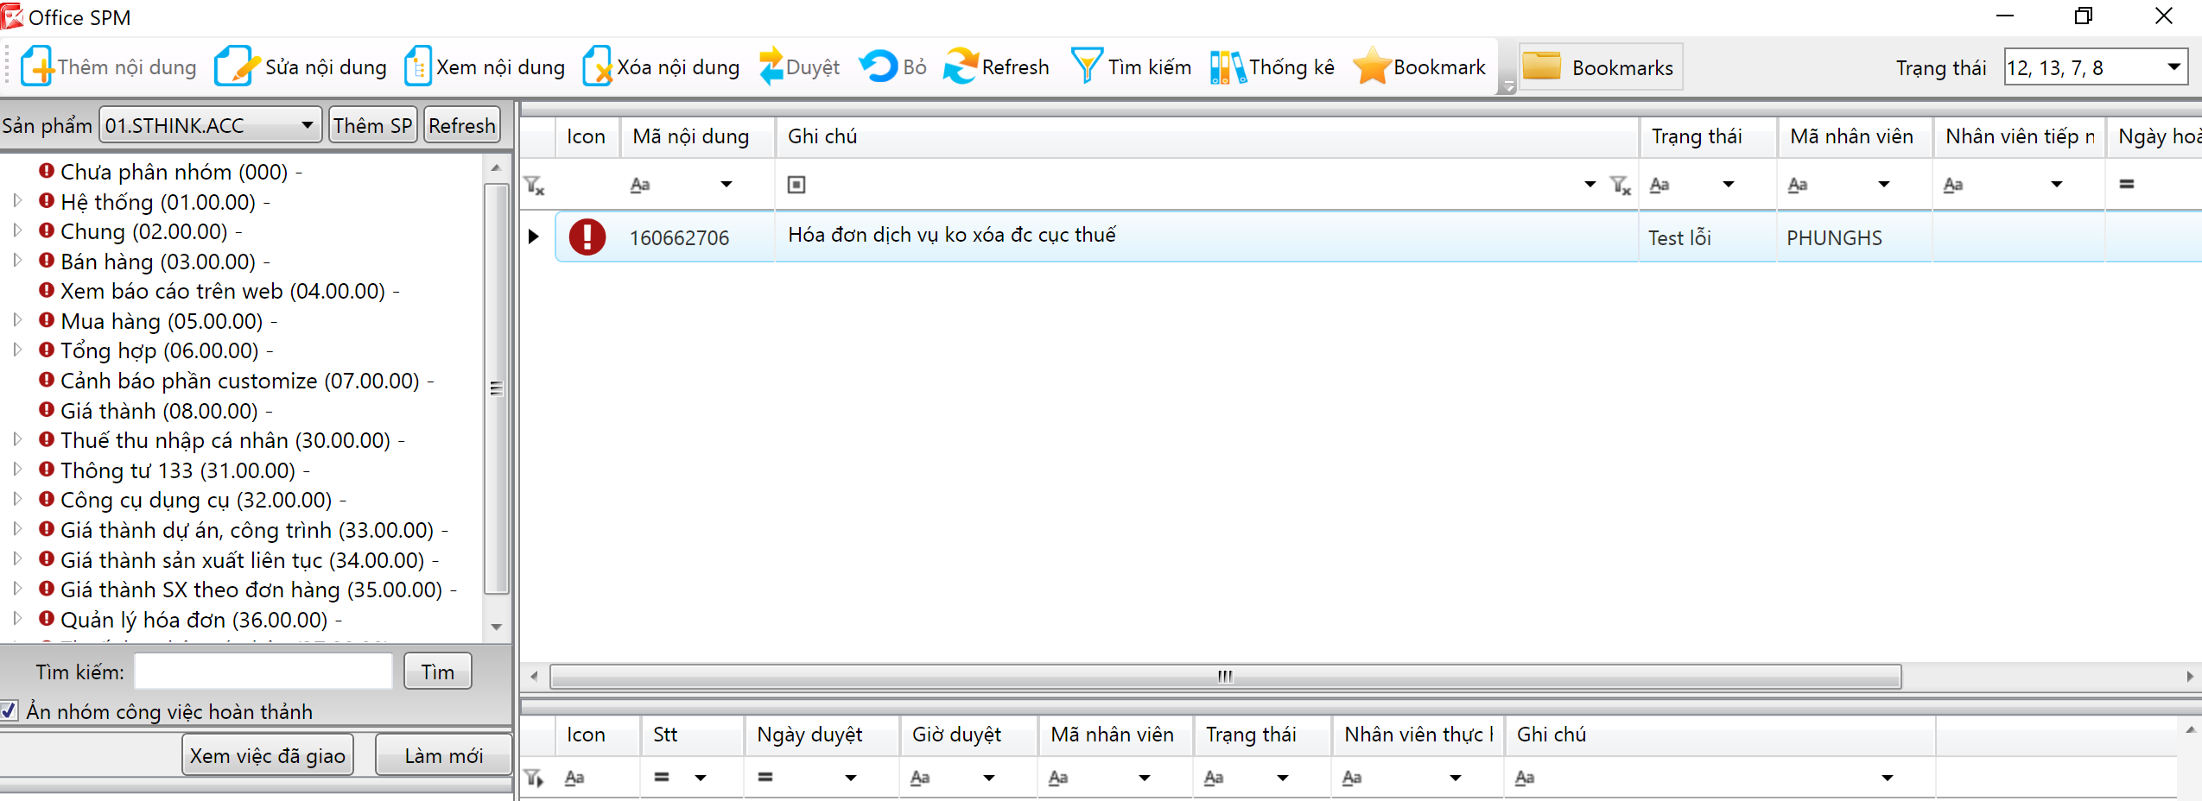Click the Refresh icon in the main toolbar

(961, 66)
